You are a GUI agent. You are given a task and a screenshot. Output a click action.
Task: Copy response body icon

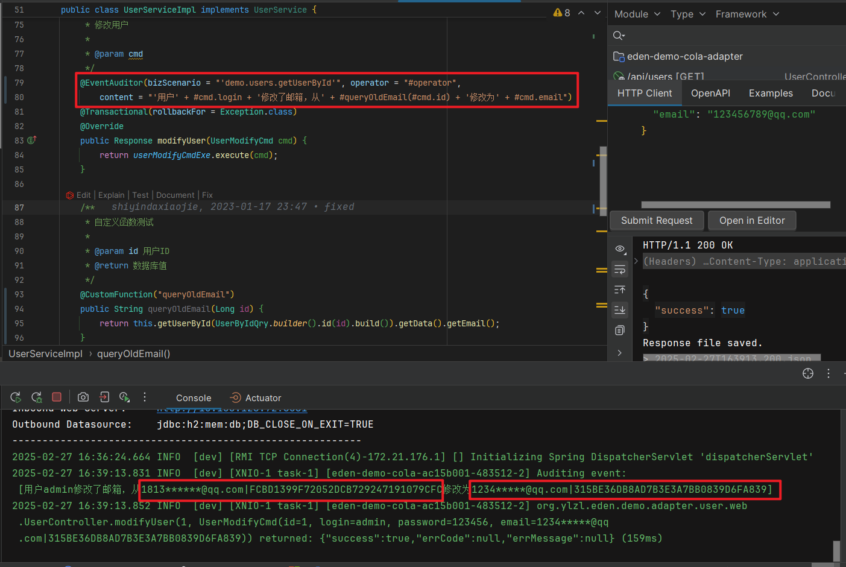(620, 330)
